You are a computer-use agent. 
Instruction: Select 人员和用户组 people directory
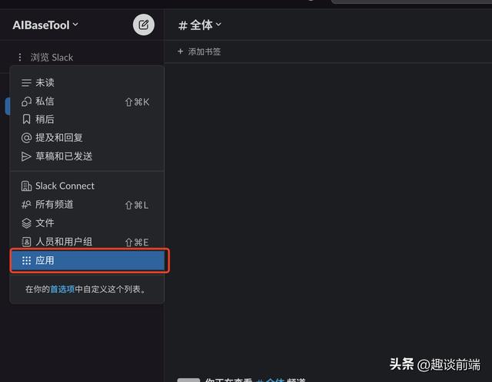63,242
